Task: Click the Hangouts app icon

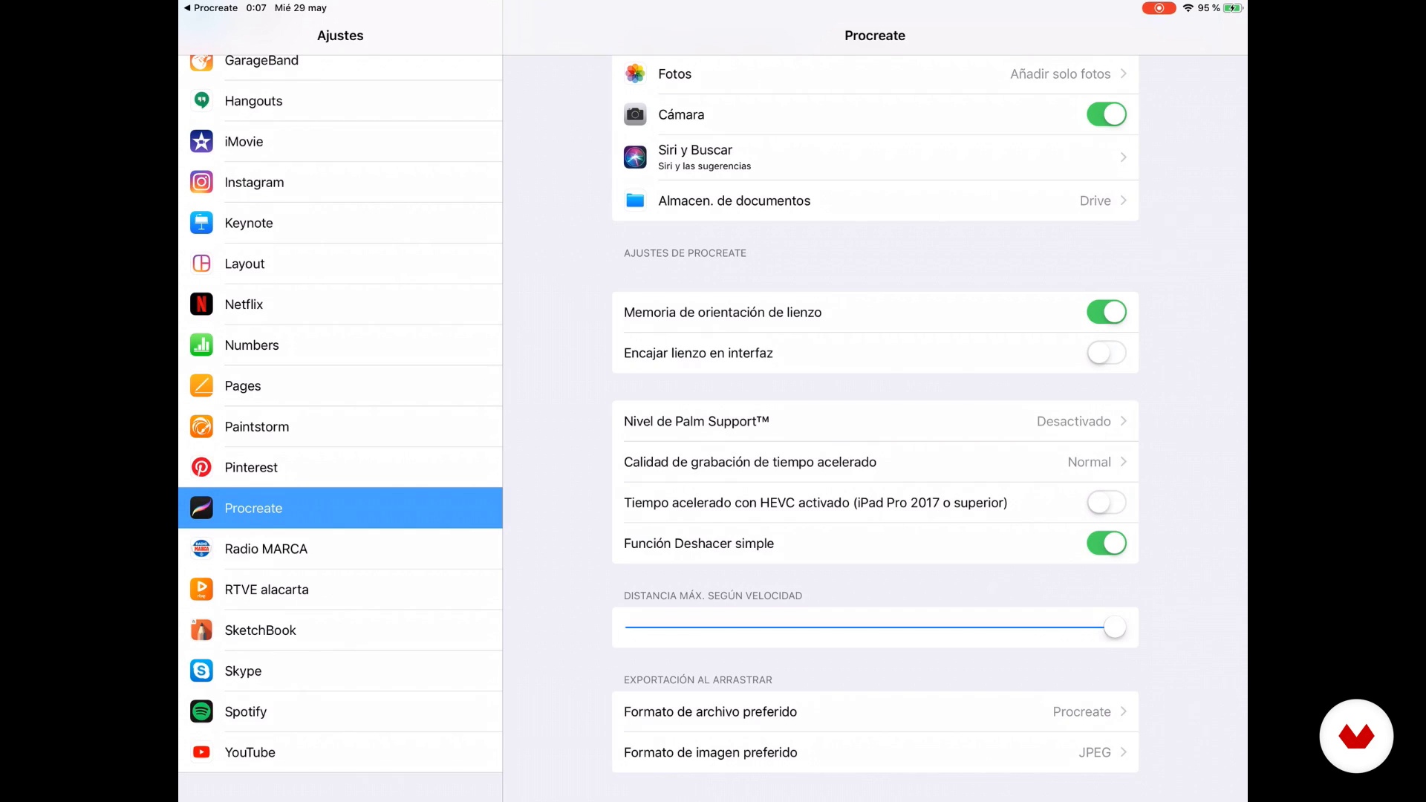Action: [x=201, y=100]
